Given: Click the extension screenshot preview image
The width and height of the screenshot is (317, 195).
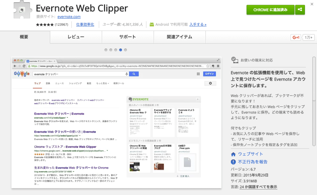Looking at the screenshot, I should click(116, 123).
